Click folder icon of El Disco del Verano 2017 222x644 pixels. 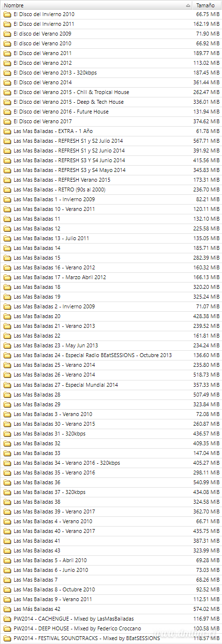click(7, 121)
